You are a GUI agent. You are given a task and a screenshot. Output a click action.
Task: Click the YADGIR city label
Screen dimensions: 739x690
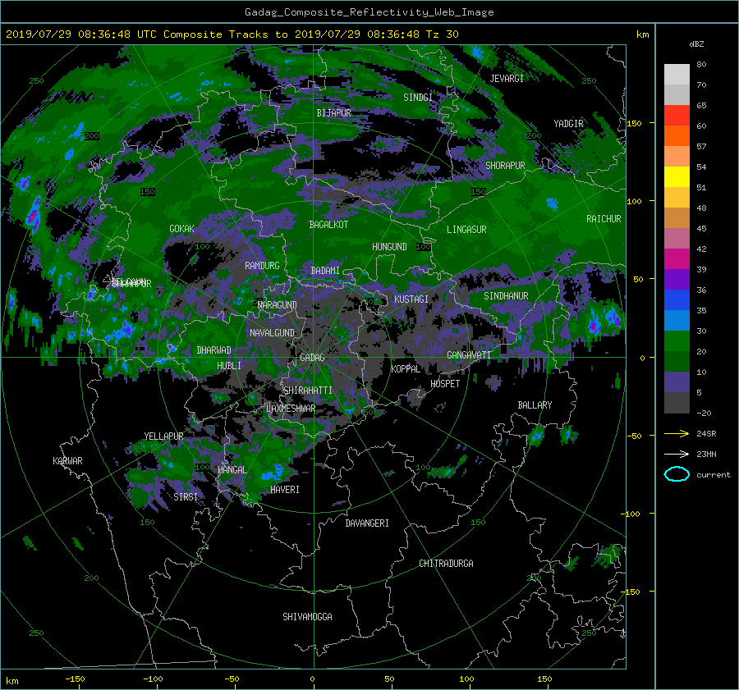coord(568,124)
